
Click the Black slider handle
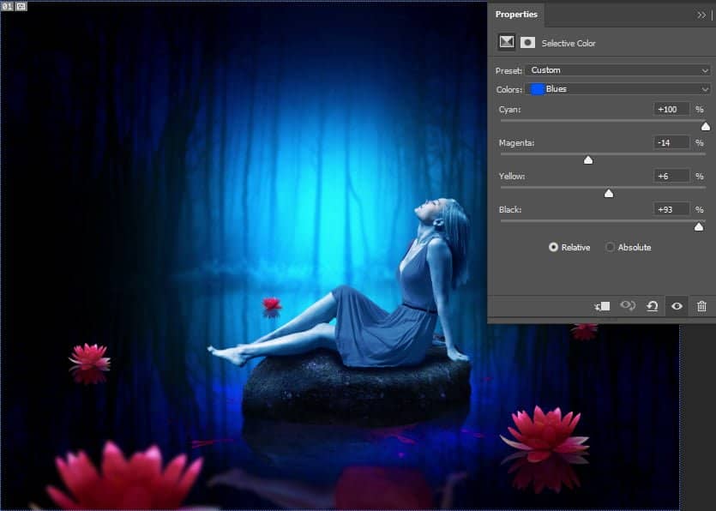coord(700,226)
